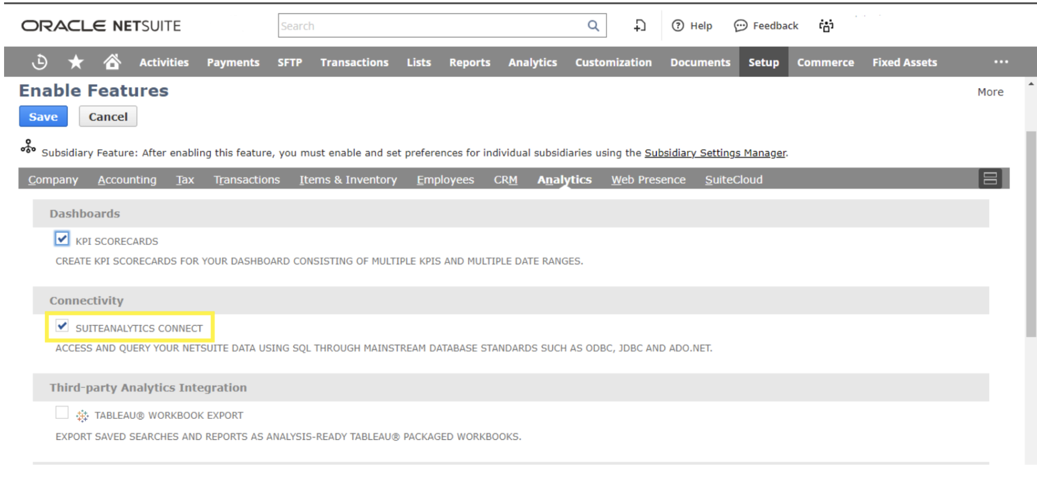The height and width of the screenshot is (483, 1037).
Task: Open the Subsidiary Settings Manager link
Action: 715,153
